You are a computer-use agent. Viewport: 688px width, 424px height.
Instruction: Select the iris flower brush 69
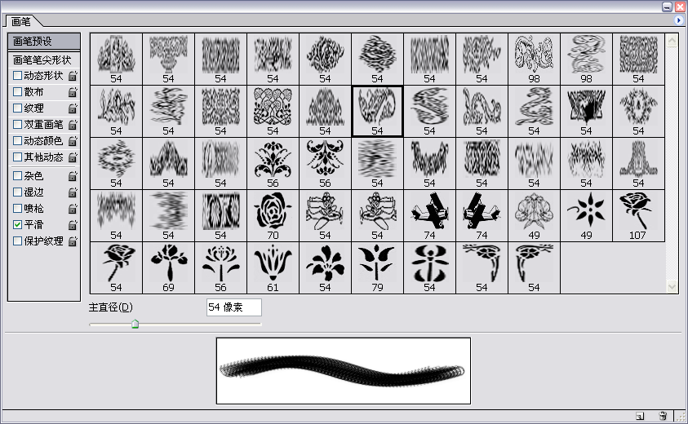click(168, 268)
